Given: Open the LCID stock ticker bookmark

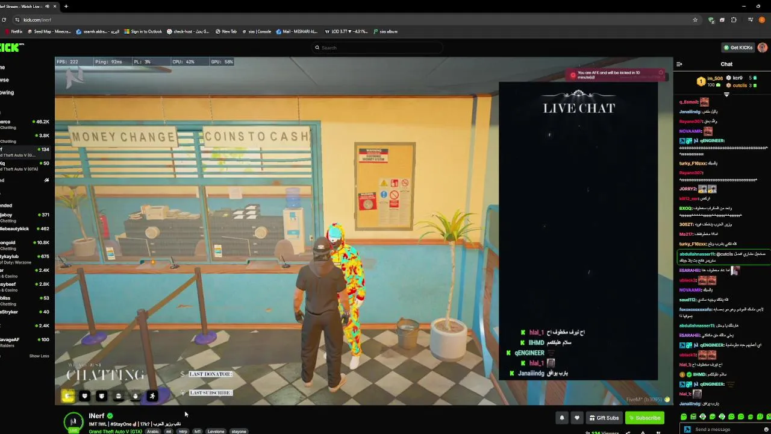Looking at the screenshot, I should point(346,31).
